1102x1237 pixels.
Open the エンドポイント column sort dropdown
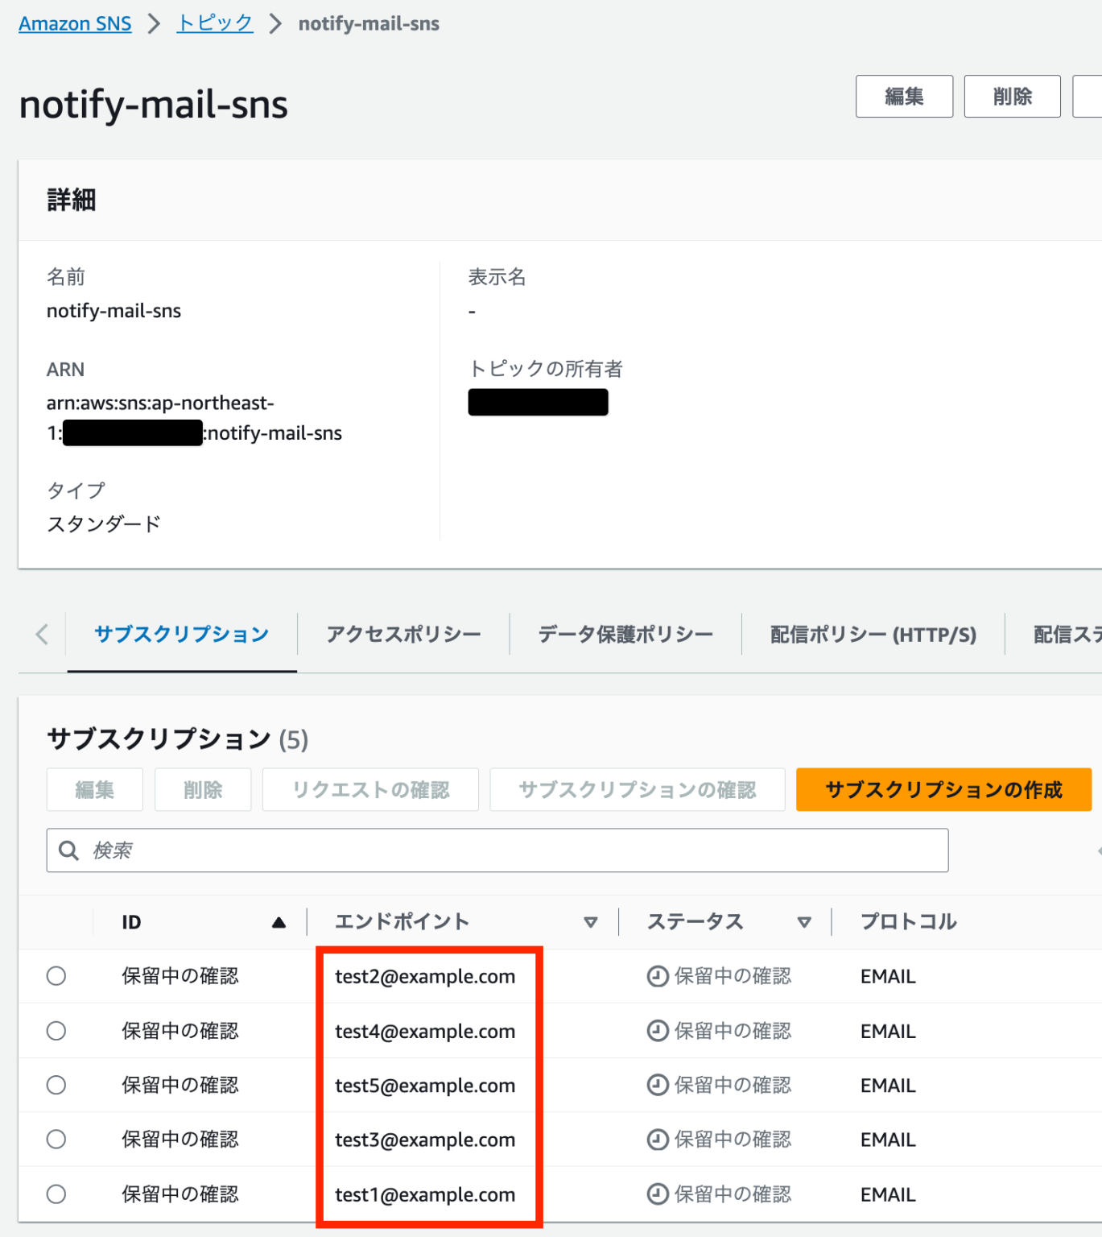tap(592, 921)
